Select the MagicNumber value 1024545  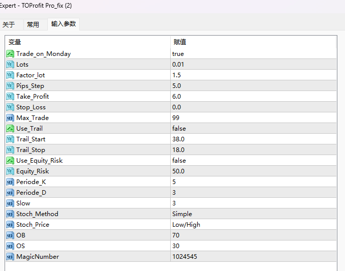185,257
